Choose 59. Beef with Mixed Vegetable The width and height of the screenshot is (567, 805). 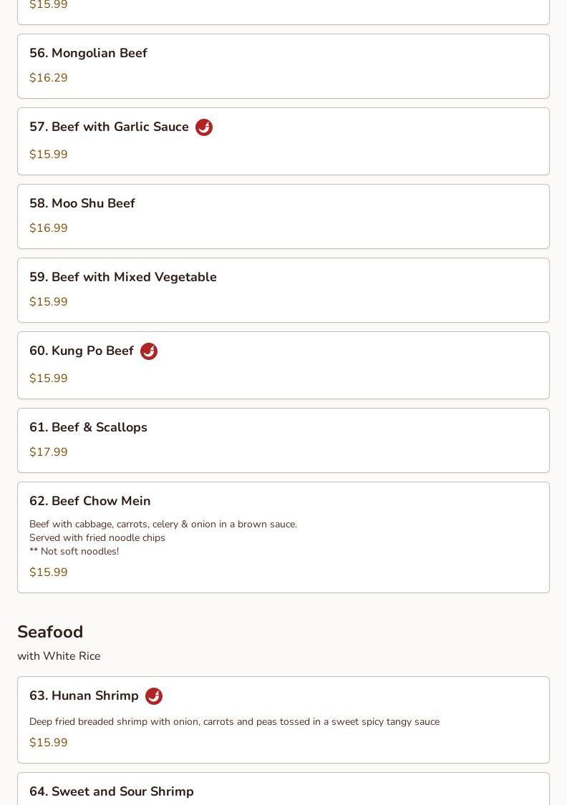tap(283, 290)
